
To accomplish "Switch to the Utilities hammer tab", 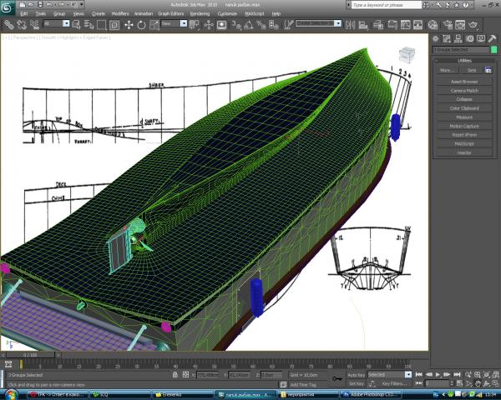I will (492, 39).
